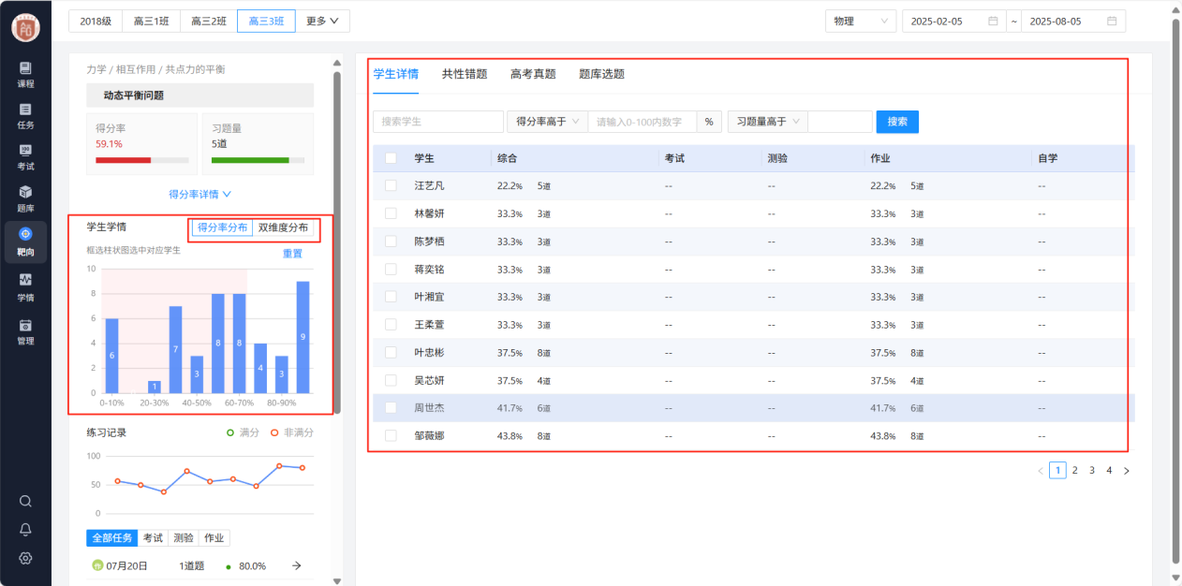Click calendar icon in end date field
This screenshot has height=586, width=1182.
(1112, 21)
